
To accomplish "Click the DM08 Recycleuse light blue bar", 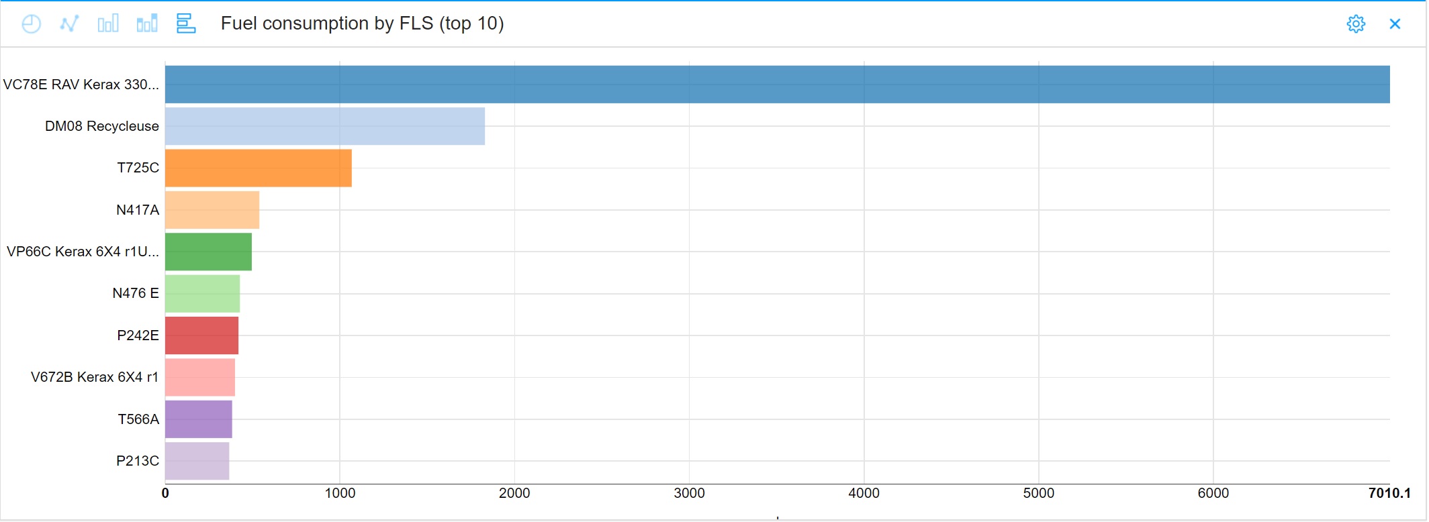I will 325,126.
